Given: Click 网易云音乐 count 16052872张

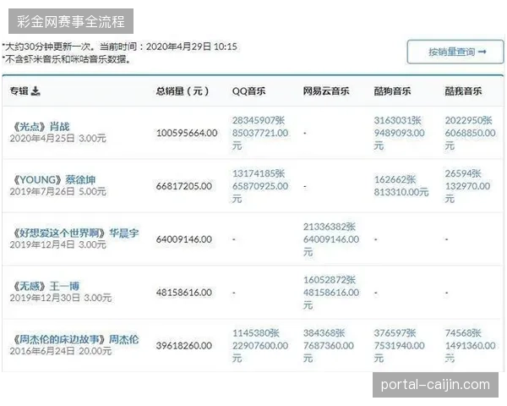Looking at the screenshot, I should click(330, 280).
